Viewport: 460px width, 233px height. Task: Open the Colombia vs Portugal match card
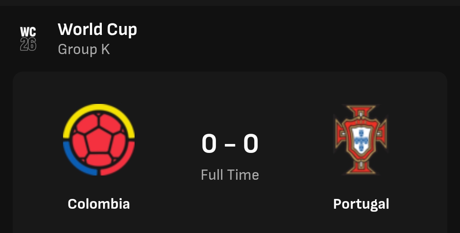pyautogui.click(x=230, y=152)
